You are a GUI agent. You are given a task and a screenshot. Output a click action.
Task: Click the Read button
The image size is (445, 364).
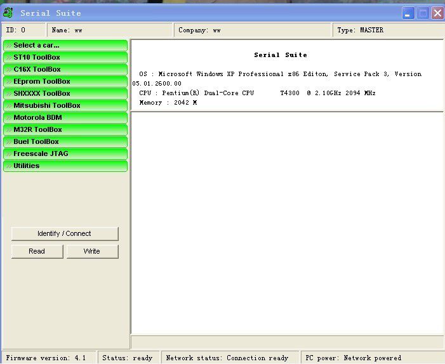(37, 251)
